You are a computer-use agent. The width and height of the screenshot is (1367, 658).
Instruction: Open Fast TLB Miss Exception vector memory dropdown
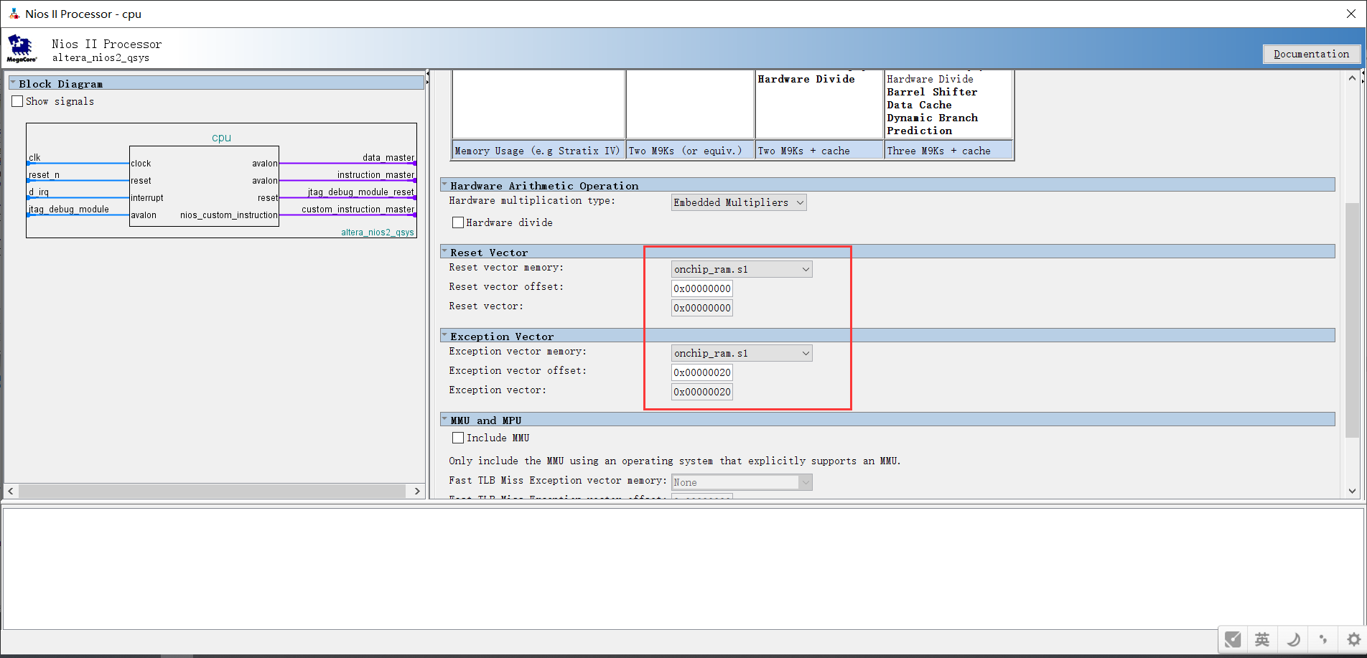pyautogui.click(x=742, y=482)
